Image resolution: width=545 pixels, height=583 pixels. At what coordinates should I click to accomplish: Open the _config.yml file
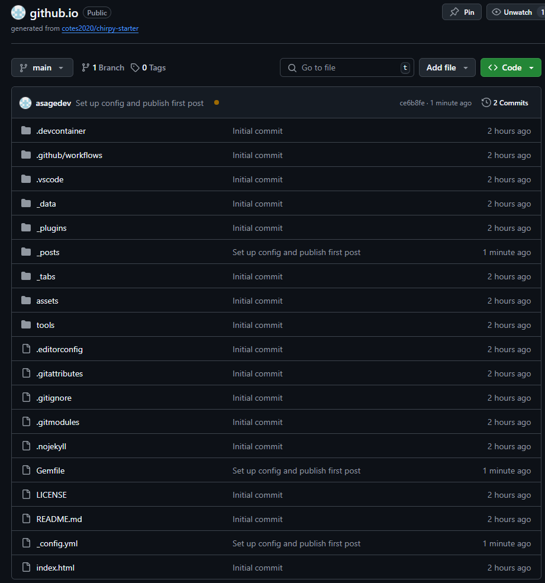[x=57, y=543]
